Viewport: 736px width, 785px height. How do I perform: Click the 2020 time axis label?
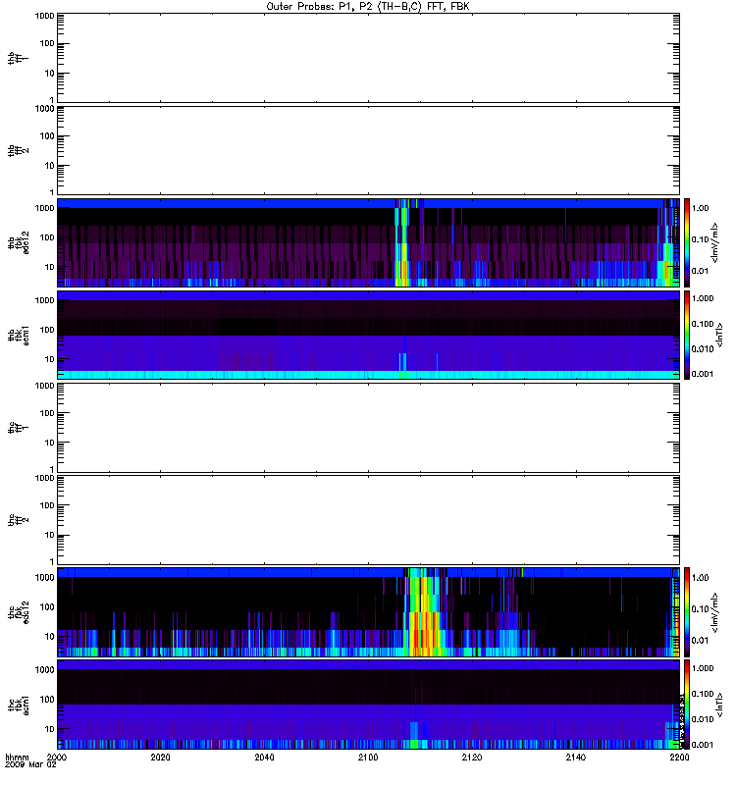point(160,757)
